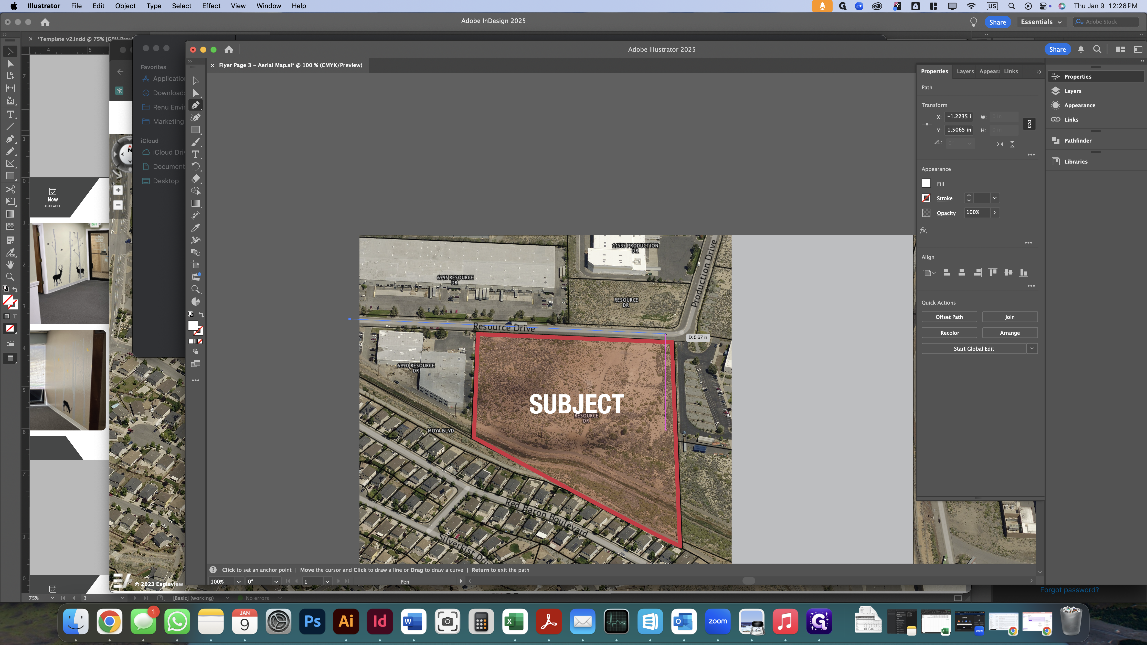The image size is (1147, 645).
Task: Select the Eraser tool in Illustrator
Action: tap(195, 178)
